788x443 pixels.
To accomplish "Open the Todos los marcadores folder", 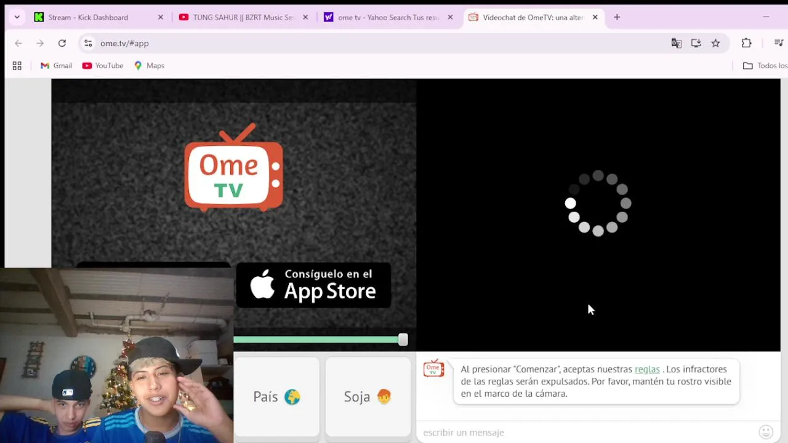I will pos(765,66).
